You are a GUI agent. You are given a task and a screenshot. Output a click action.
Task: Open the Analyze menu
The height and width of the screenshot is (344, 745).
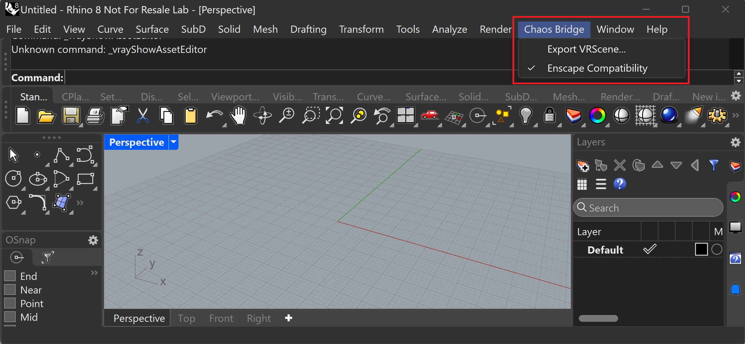tap(450, 29)
